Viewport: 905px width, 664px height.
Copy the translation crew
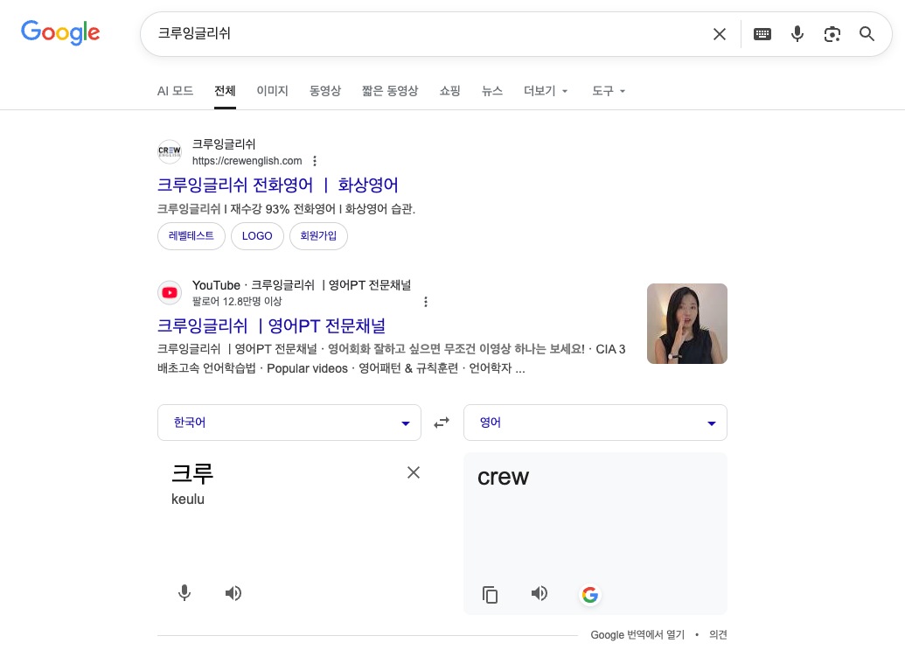pyautogui.click(x=490, y=594)
